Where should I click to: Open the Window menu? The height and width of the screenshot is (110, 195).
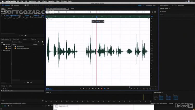pyautogui.click(x=64, y=1)
